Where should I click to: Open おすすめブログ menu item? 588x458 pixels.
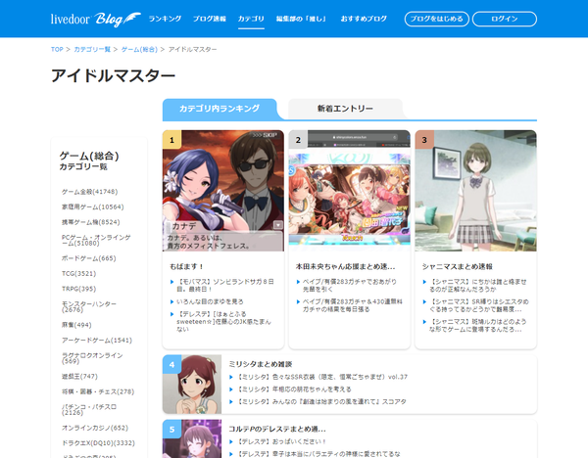(364, 19)
